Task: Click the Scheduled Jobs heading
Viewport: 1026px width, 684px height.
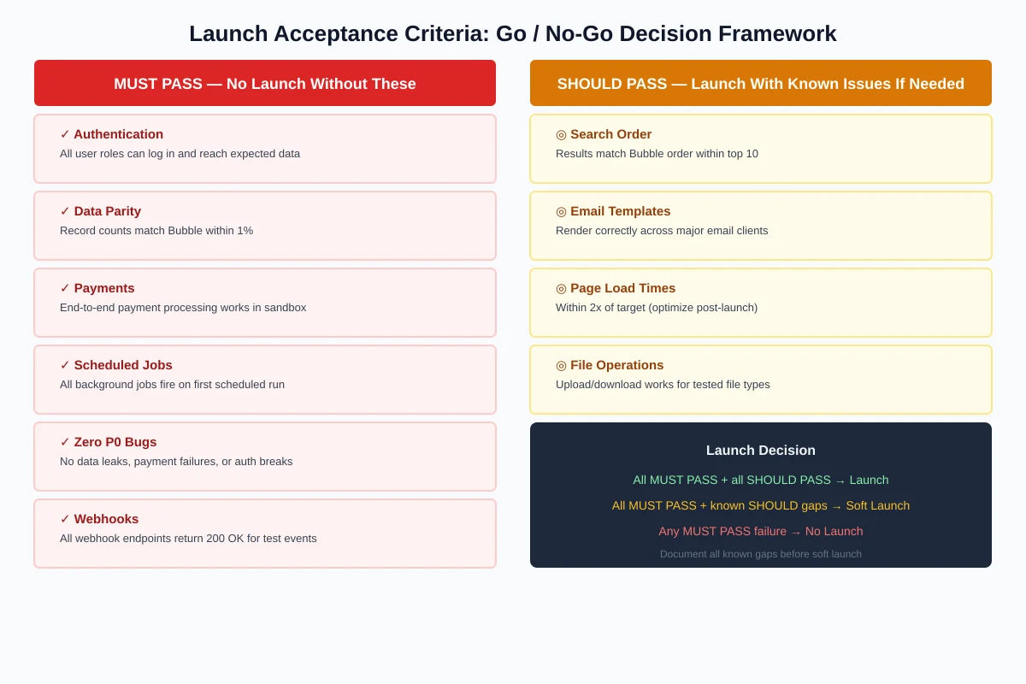Action: tap(123, 365)
